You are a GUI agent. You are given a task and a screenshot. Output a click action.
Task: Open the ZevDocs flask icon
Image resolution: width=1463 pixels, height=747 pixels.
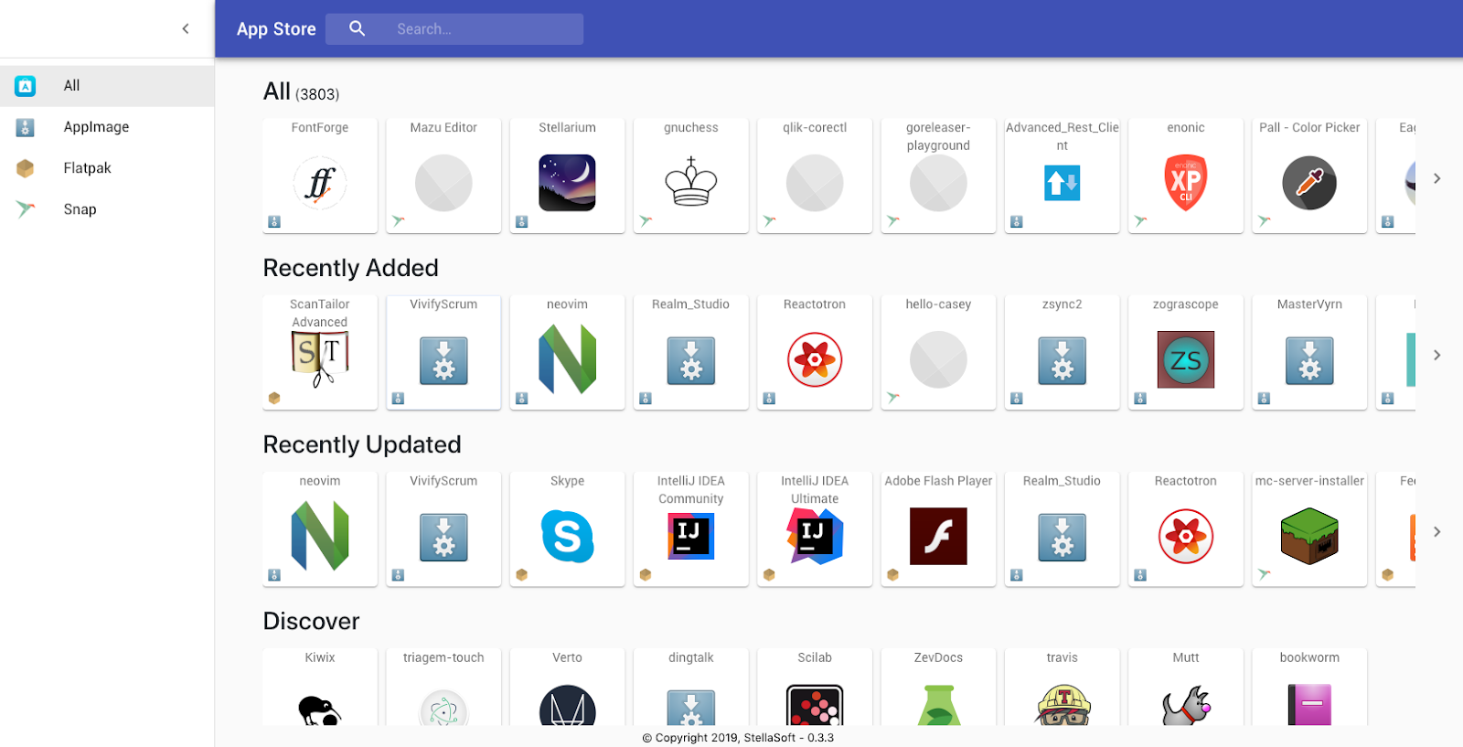click(x=938, y=705)
